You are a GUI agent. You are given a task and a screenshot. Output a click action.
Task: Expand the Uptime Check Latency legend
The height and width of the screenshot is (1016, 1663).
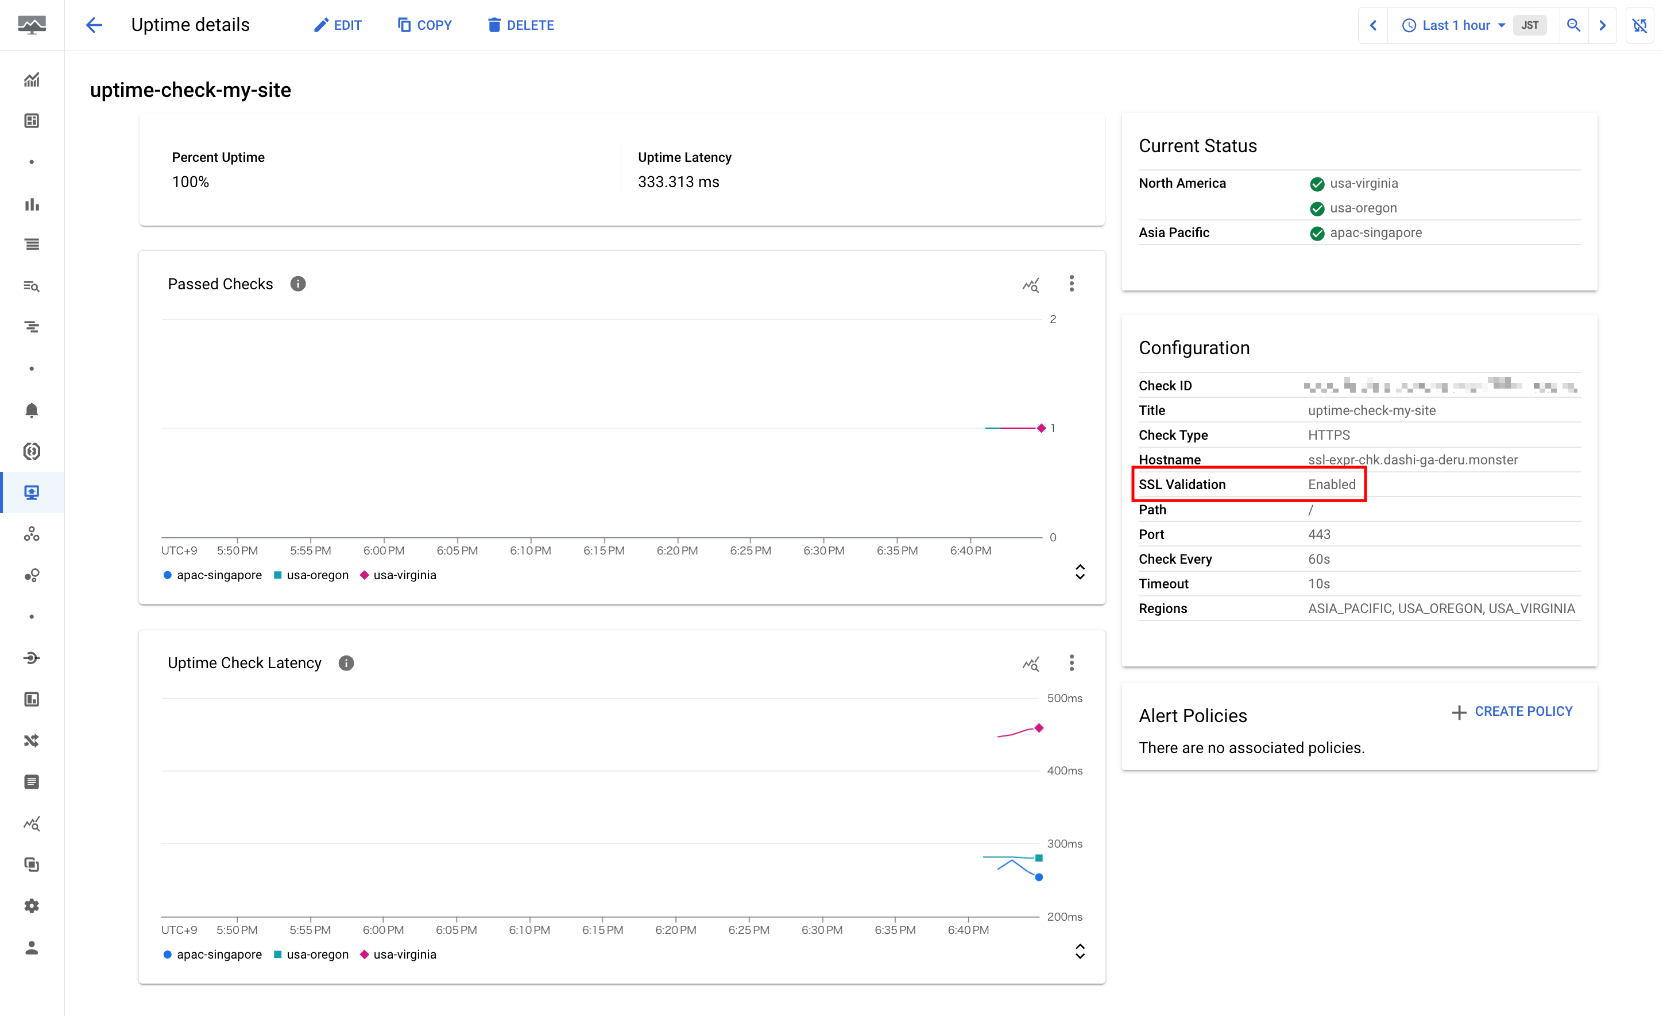pos(1080,951)
